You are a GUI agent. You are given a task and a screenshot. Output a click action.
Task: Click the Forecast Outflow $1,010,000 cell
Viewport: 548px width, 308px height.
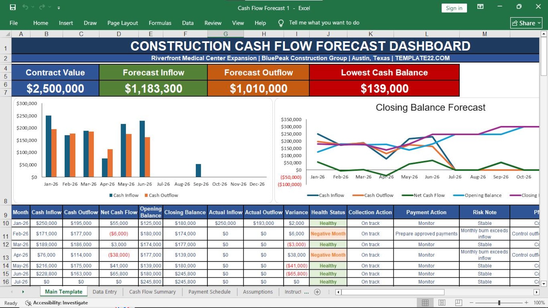tap(258, 88)
